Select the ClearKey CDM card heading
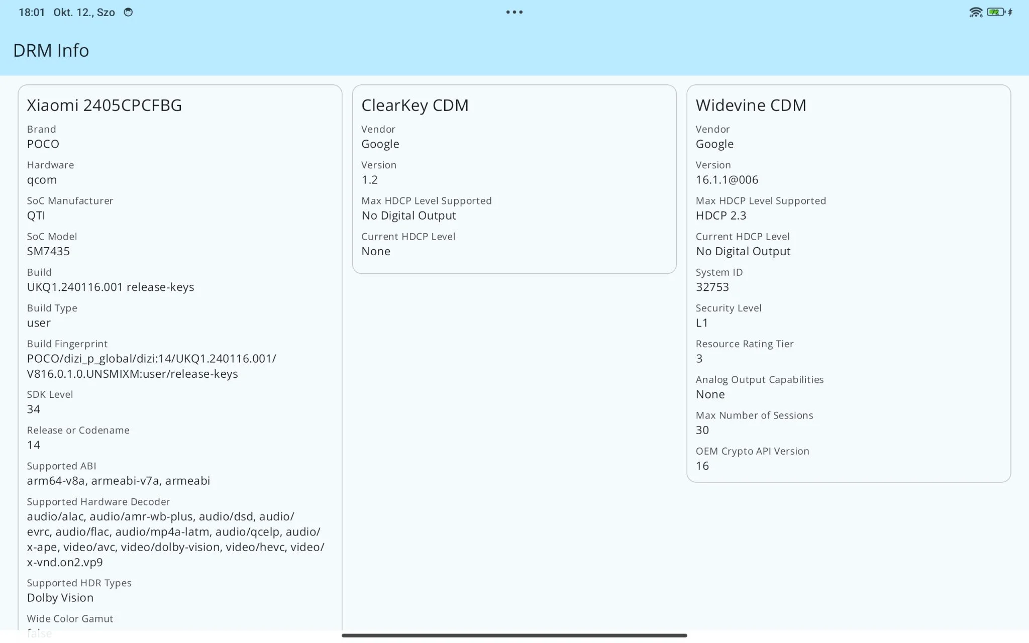This screenshot has height=643, width=1029. point(415,105)
